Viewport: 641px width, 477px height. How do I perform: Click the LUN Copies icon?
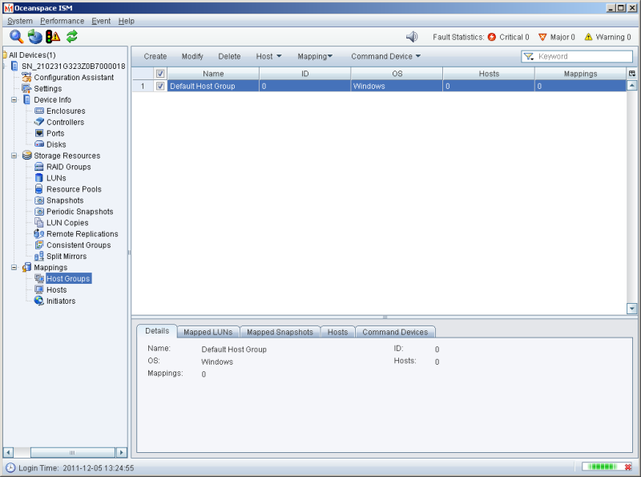(x=39, y=223)
